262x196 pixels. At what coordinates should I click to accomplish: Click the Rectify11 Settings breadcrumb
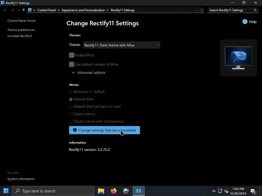[123, 10]
